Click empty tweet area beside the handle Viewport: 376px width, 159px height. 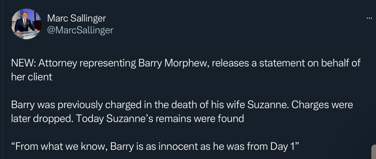click(x=220, y=30)
